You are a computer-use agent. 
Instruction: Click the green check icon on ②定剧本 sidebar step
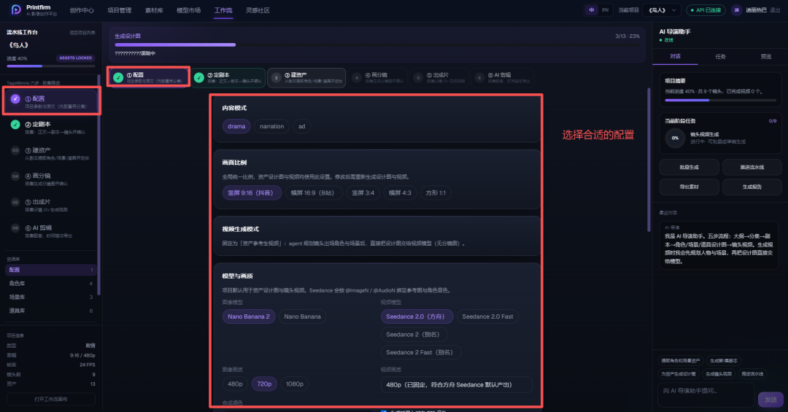[x=15, y=125]
